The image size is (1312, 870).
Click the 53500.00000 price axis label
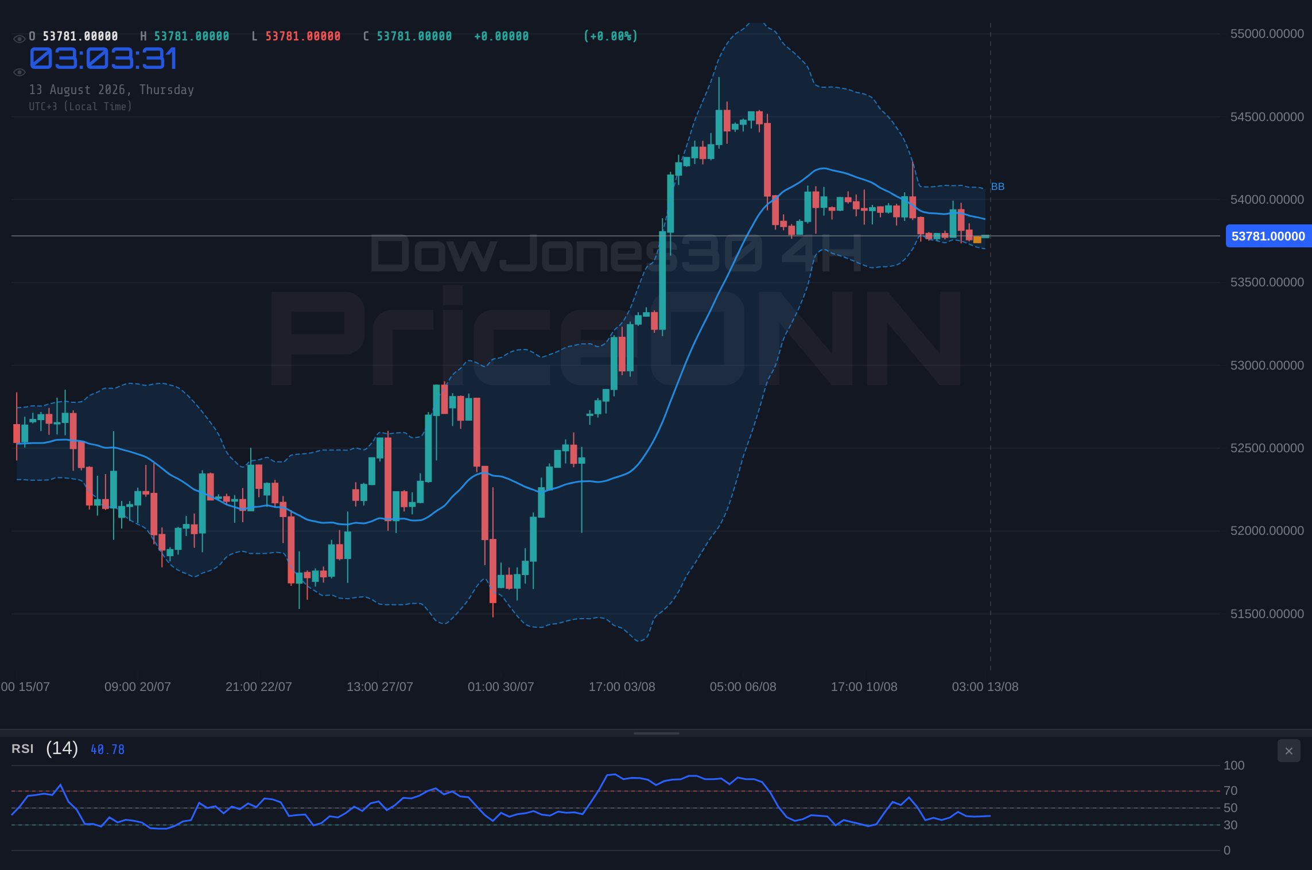(x=1267, y=282)
